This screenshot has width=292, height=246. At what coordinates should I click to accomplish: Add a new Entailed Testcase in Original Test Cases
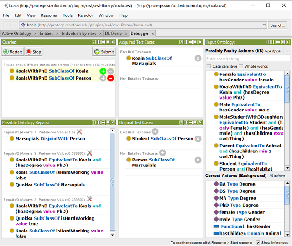[155, 131]
